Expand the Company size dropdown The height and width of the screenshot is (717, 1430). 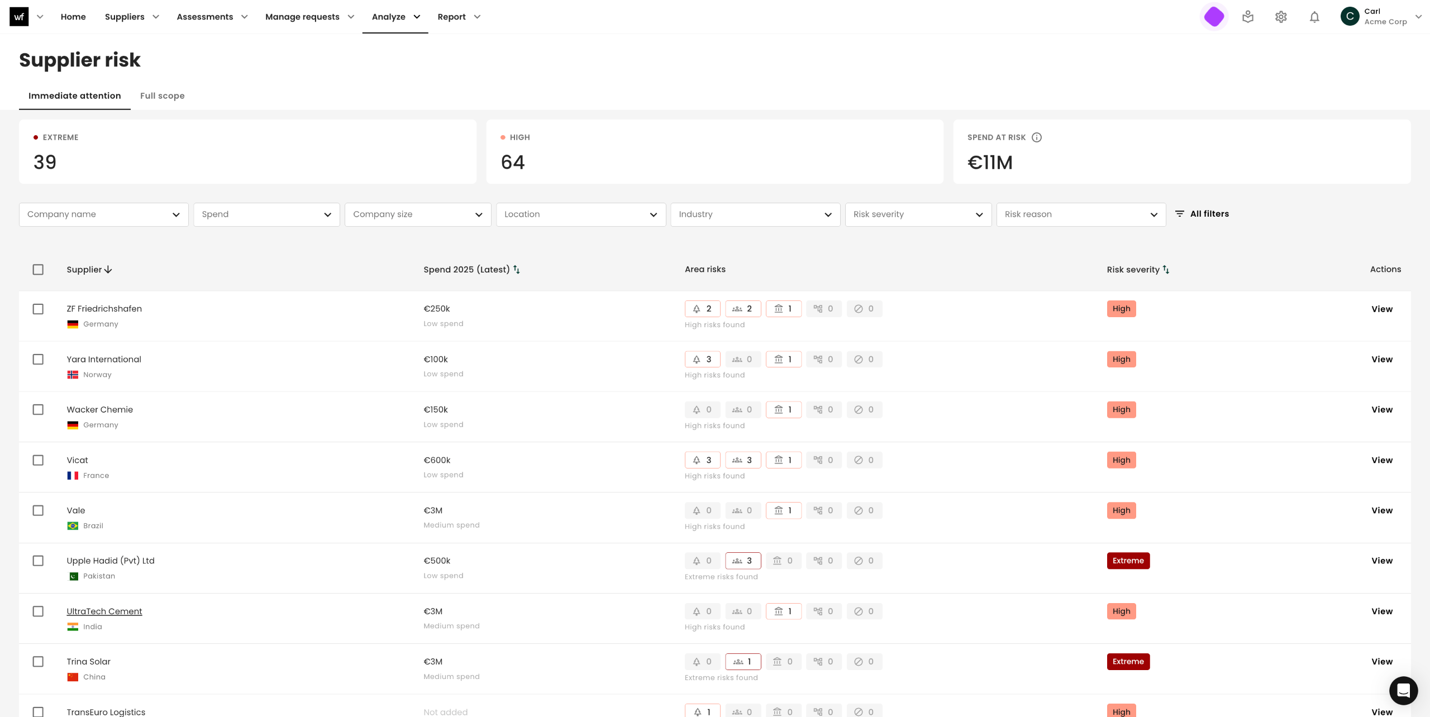tap(417, 214)
